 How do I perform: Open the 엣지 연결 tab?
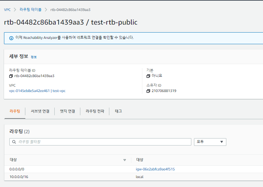(67, 111)
